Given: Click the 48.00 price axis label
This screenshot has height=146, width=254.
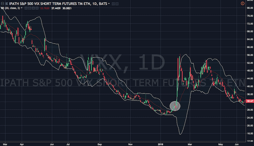Looking at the screenshot, I should (x=250, y=71).
